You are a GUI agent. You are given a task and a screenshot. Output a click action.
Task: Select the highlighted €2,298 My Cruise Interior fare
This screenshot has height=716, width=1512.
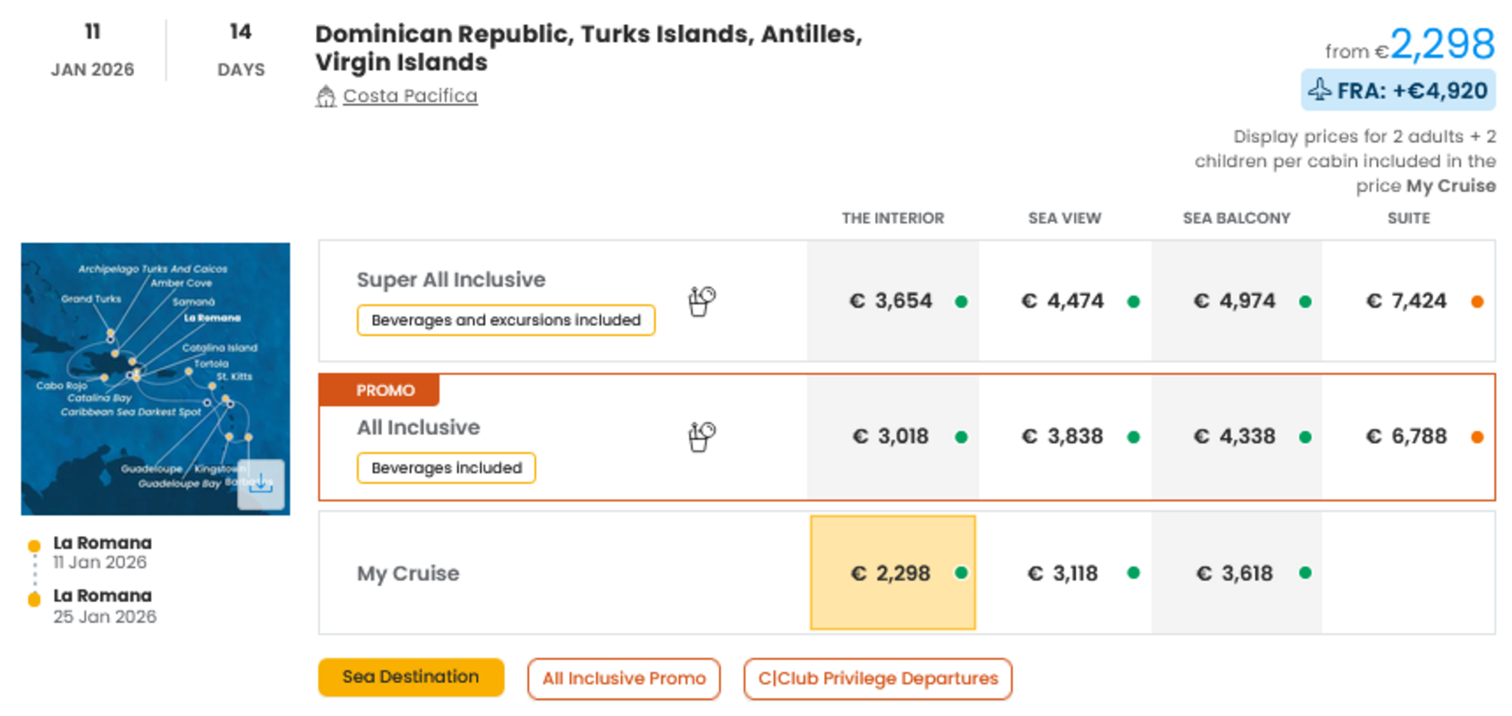[x=892, y=573]
